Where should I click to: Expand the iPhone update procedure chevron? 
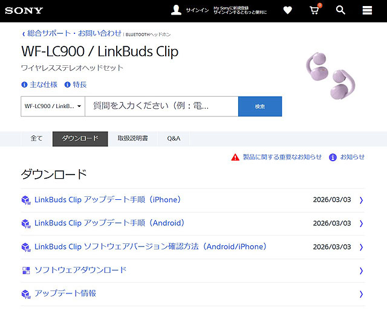click(x=361, y=200)
